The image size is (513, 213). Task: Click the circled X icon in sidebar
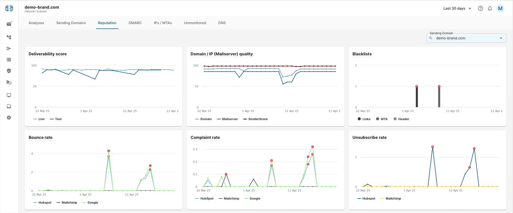tap(9, 118)
